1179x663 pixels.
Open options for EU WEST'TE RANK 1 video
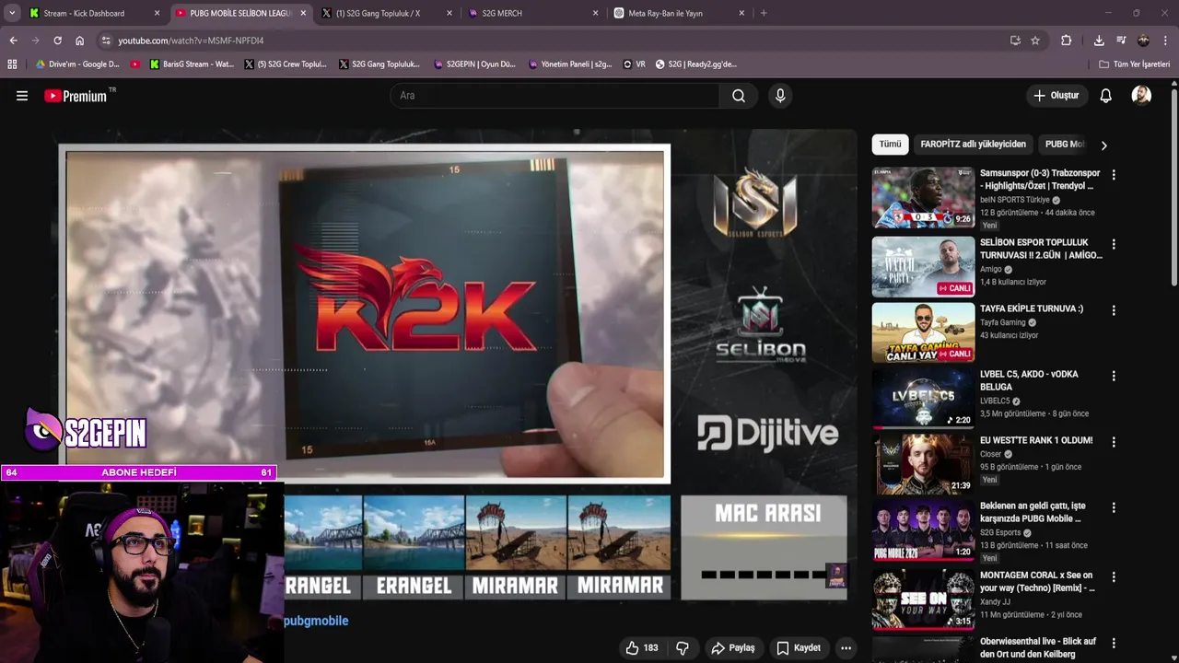click(x=1113, y=443)
